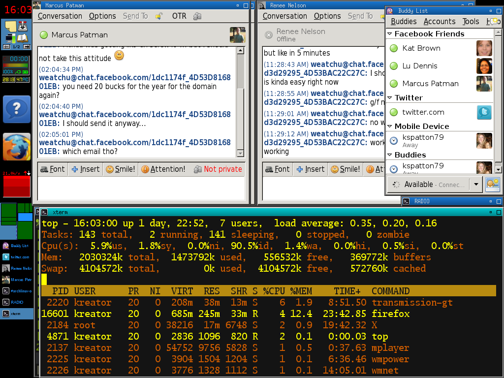Viewport: 504px width, 378px height.
Task: Click Renee Nelson's offline status icon
Action: pos(269,35)
